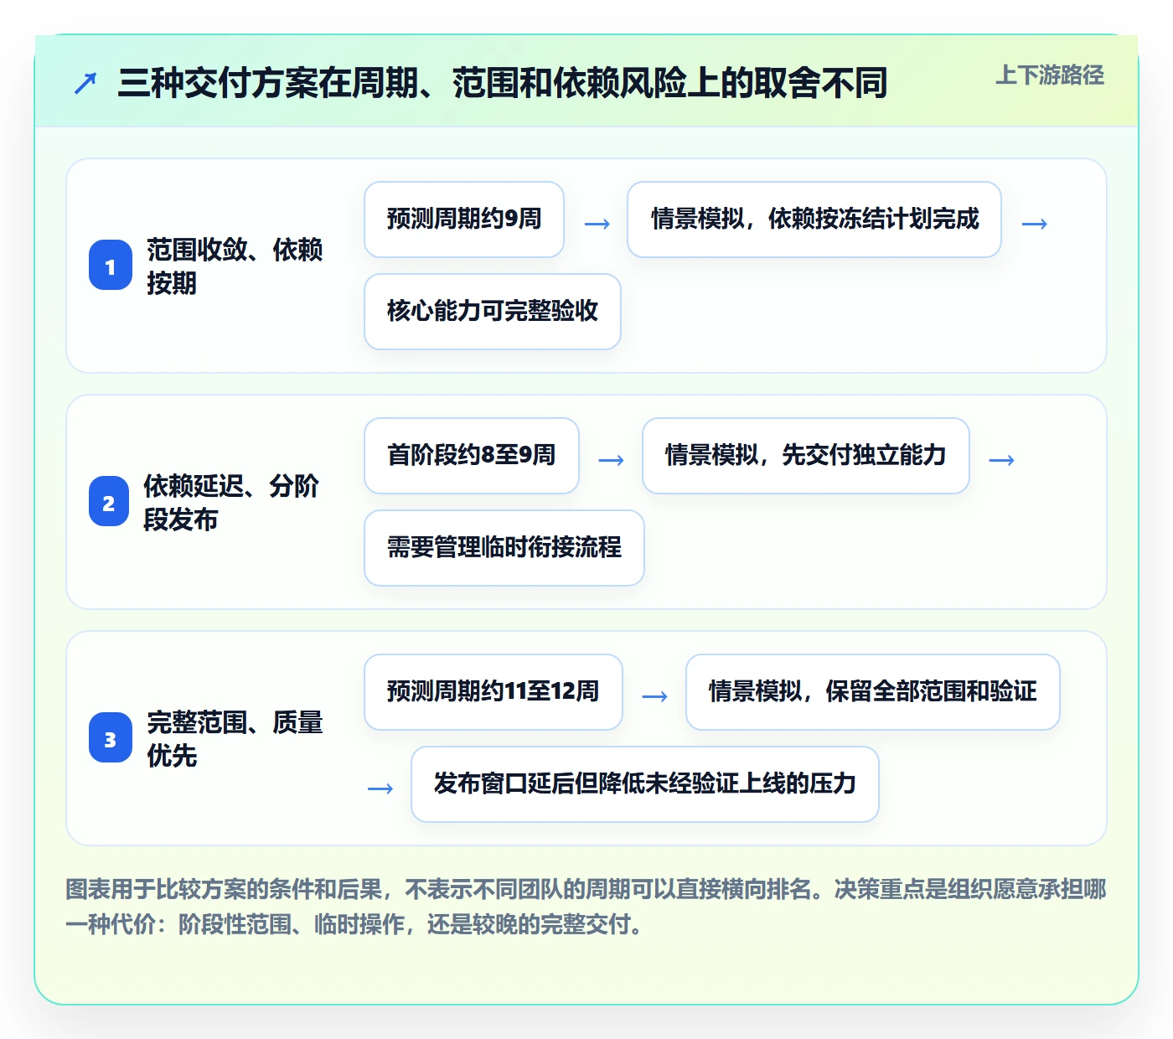
Task: Open the 情景模拟，依赖按冻结计划完成 chip
Action: [814, 220]
